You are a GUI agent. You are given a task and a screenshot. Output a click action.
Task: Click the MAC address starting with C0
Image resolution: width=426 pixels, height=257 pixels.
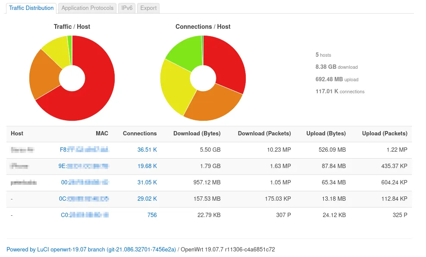point(84,215)
